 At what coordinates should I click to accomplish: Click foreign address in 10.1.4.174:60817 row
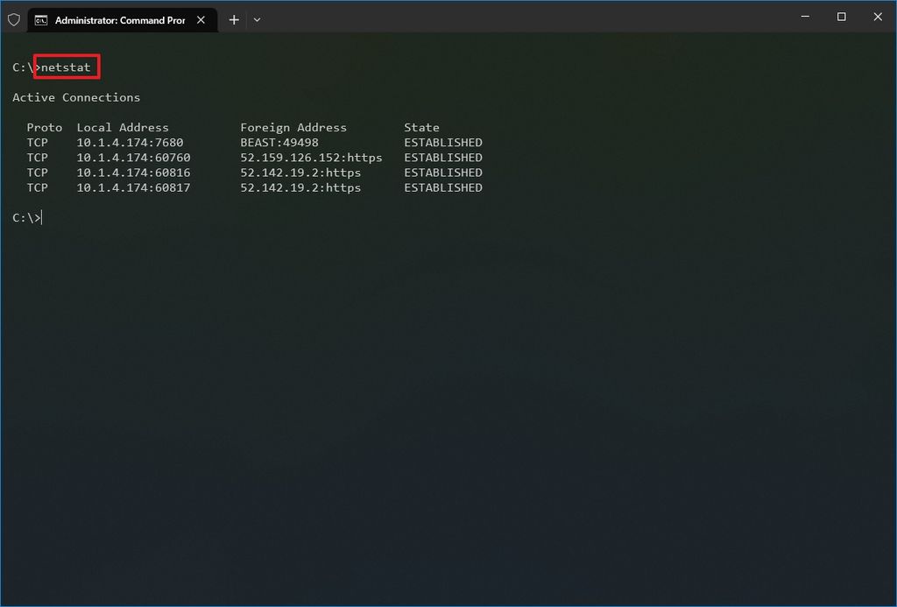click(300, 187)
